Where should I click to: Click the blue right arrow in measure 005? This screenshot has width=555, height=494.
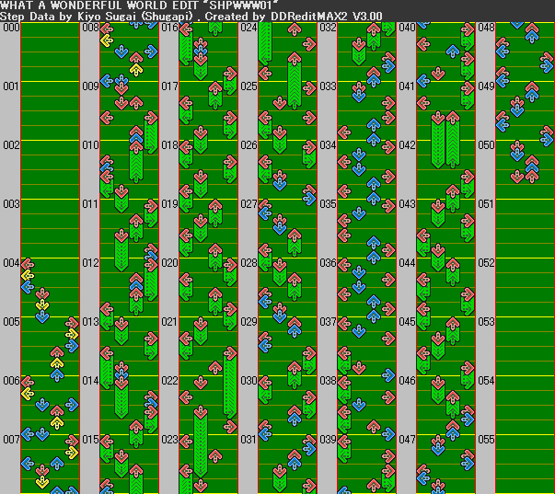point(72,346)
